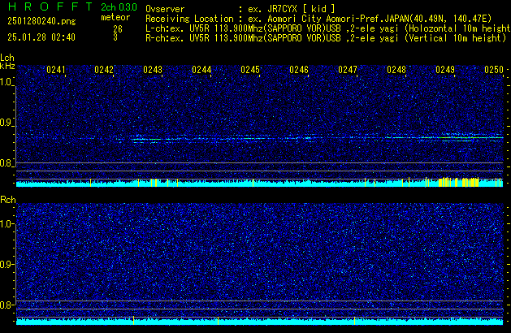Select the 0248 time marker
Image resolution: width=511 pixels, height=333 pixels.
(x=396, y=70)
